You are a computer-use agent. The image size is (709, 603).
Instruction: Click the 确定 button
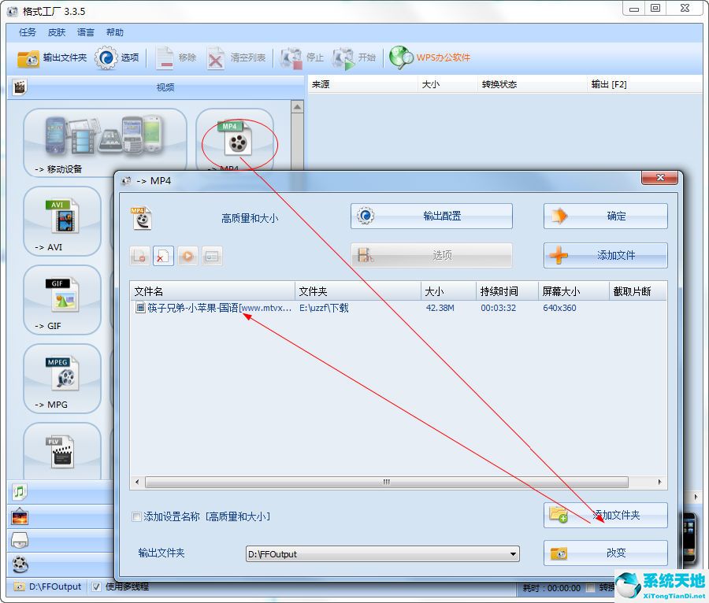[606, 216]
